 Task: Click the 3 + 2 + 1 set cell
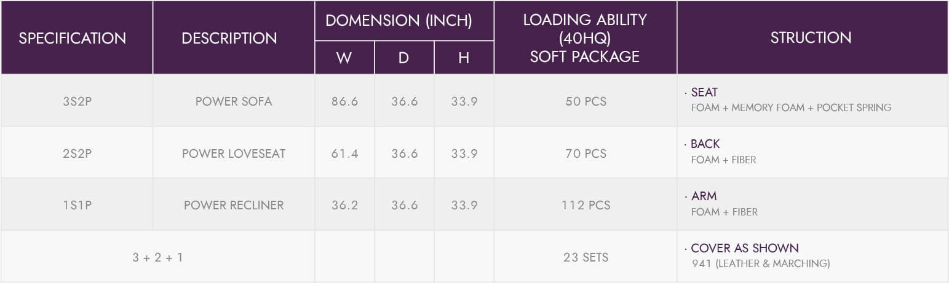coord(157,257)
